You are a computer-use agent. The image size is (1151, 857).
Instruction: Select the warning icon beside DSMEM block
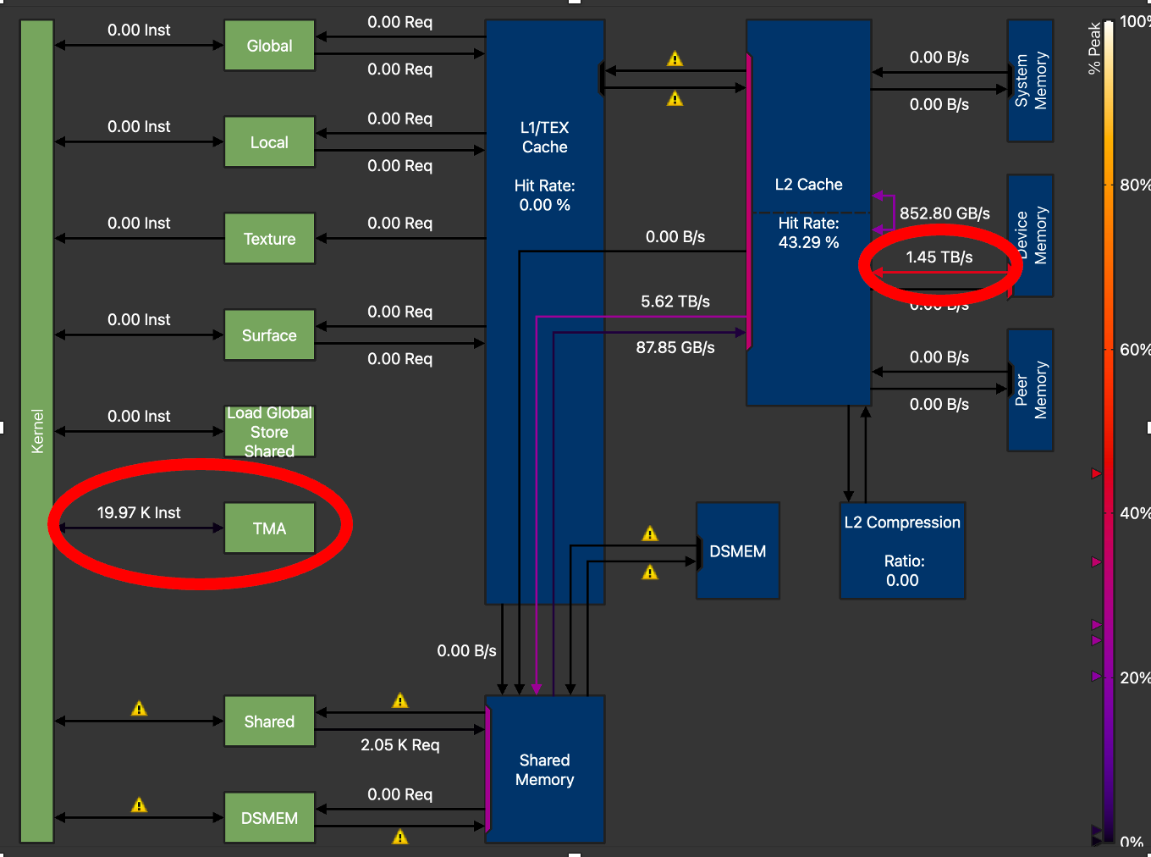(x=650, y=533)
